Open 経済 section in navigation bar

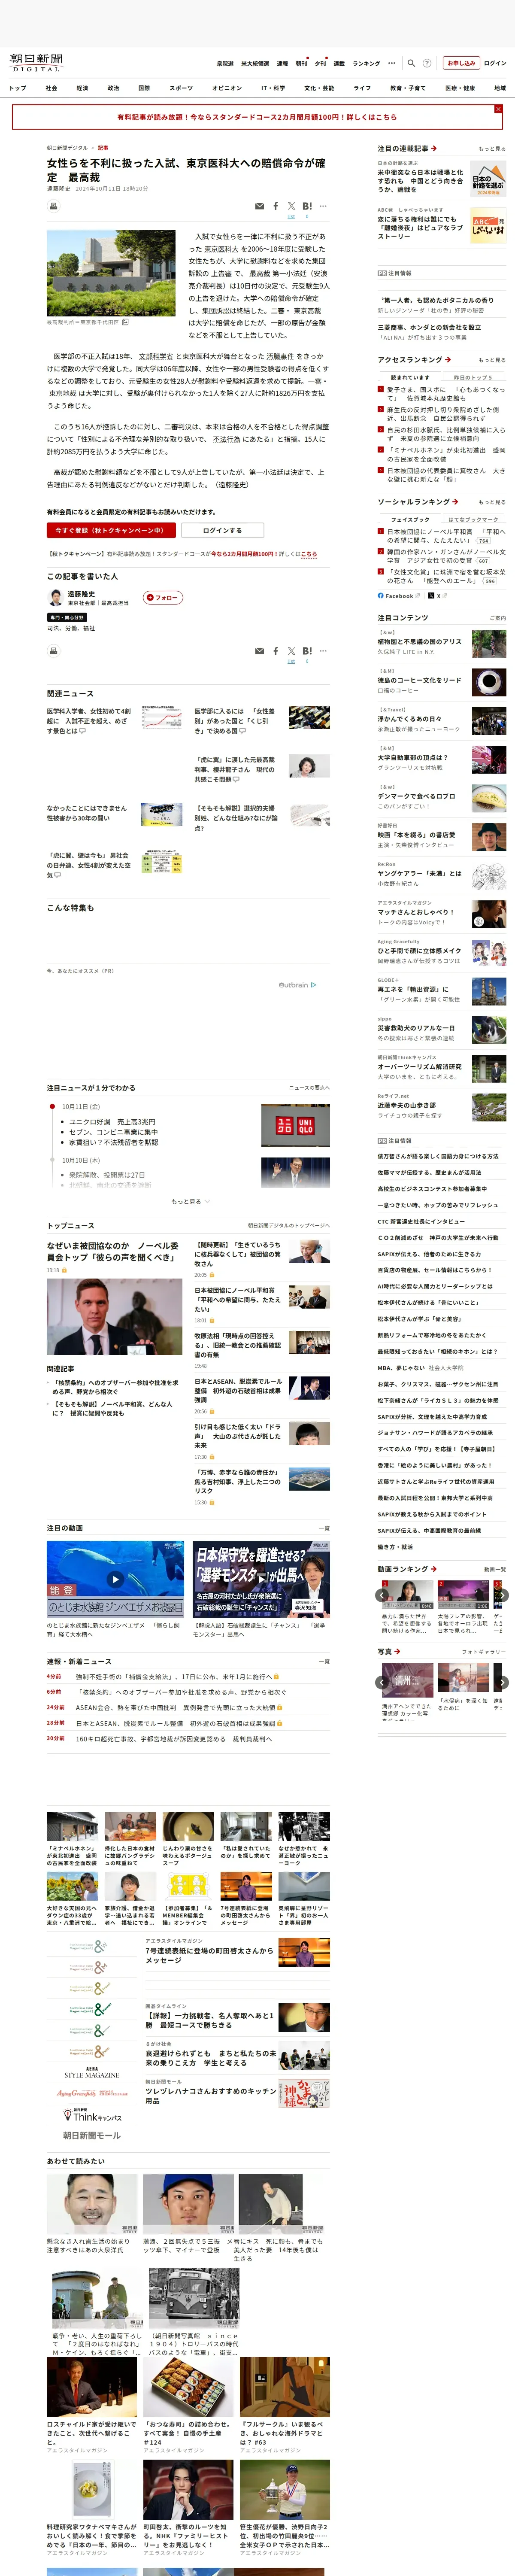coord(82,88)
